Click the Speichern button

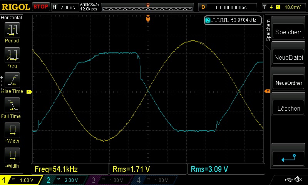[x=288, y=32]
